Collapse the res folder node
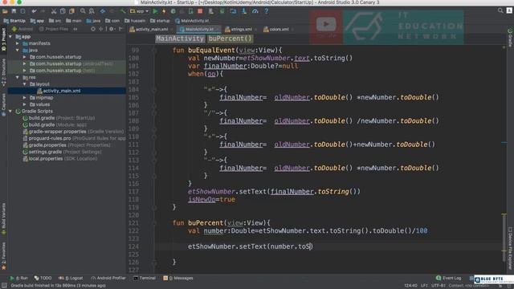The image size is (514, 289). tap(18, 77)
